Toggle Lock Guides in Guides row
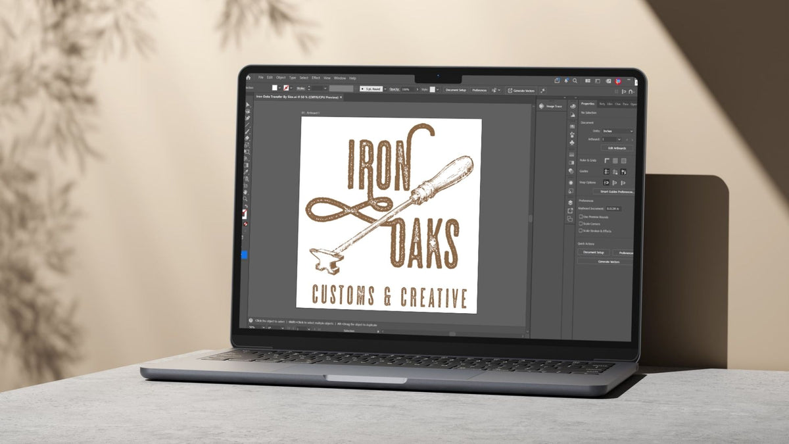This screenshot has height=444, width=789. tap(615, 172)
